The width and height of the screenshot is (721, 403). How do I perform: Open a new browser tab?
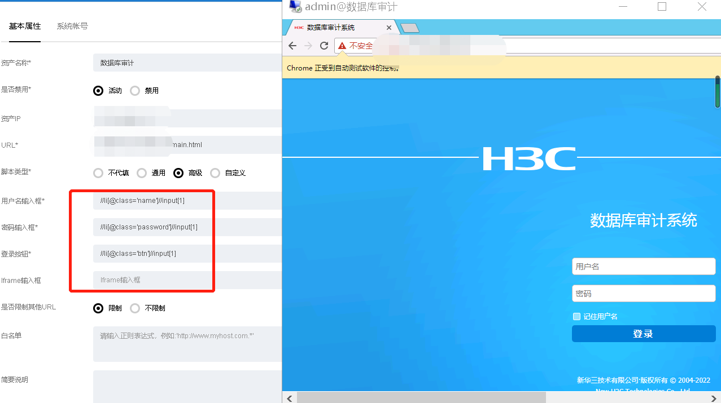pos(409,28)
